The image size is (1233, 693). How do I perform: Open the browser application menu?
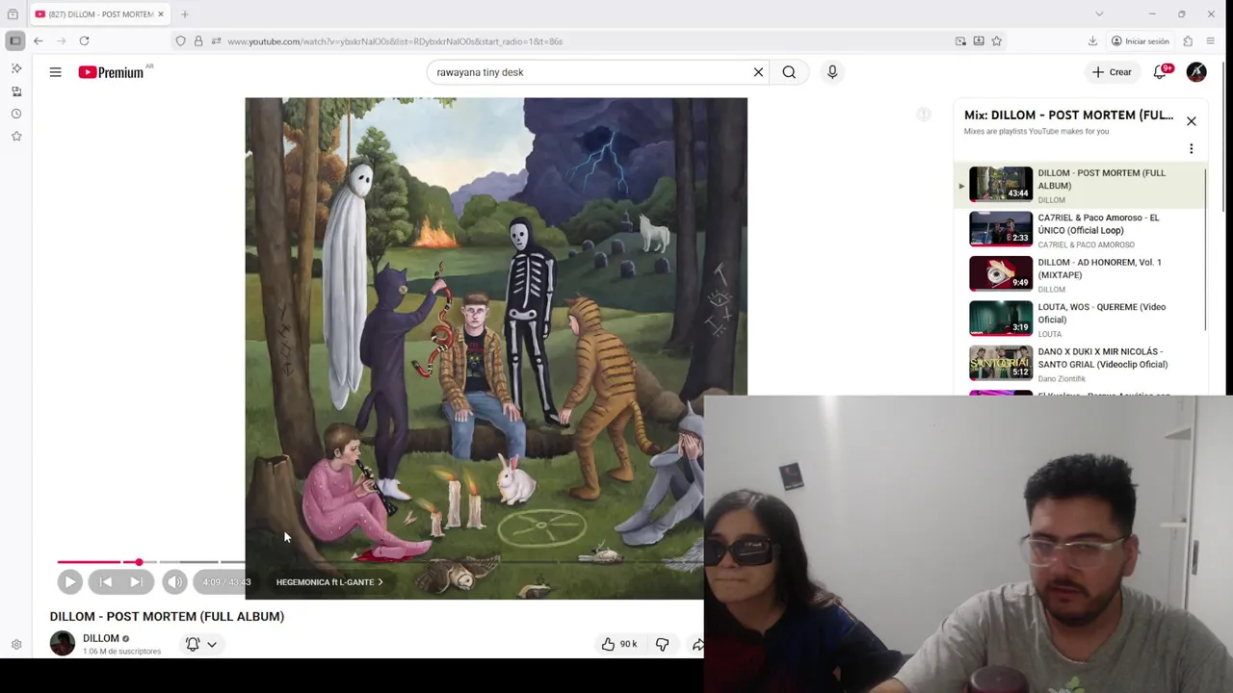pyautogui.click(x=1211, y=41)
